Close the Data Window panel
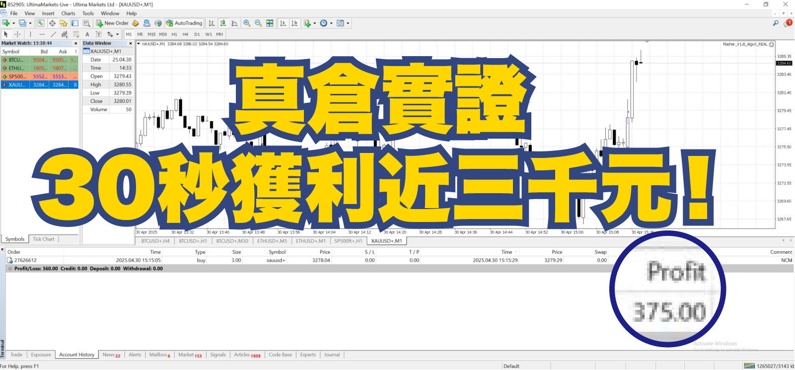 (x=131, y=43)
